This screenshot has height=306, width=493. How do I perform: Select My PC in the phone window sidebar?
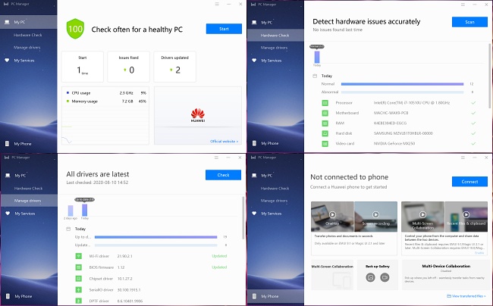(267, 176)
